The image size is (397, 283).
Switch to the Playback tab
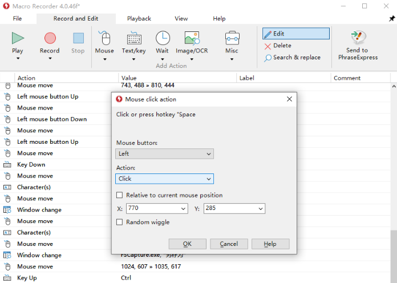[139, 18]
